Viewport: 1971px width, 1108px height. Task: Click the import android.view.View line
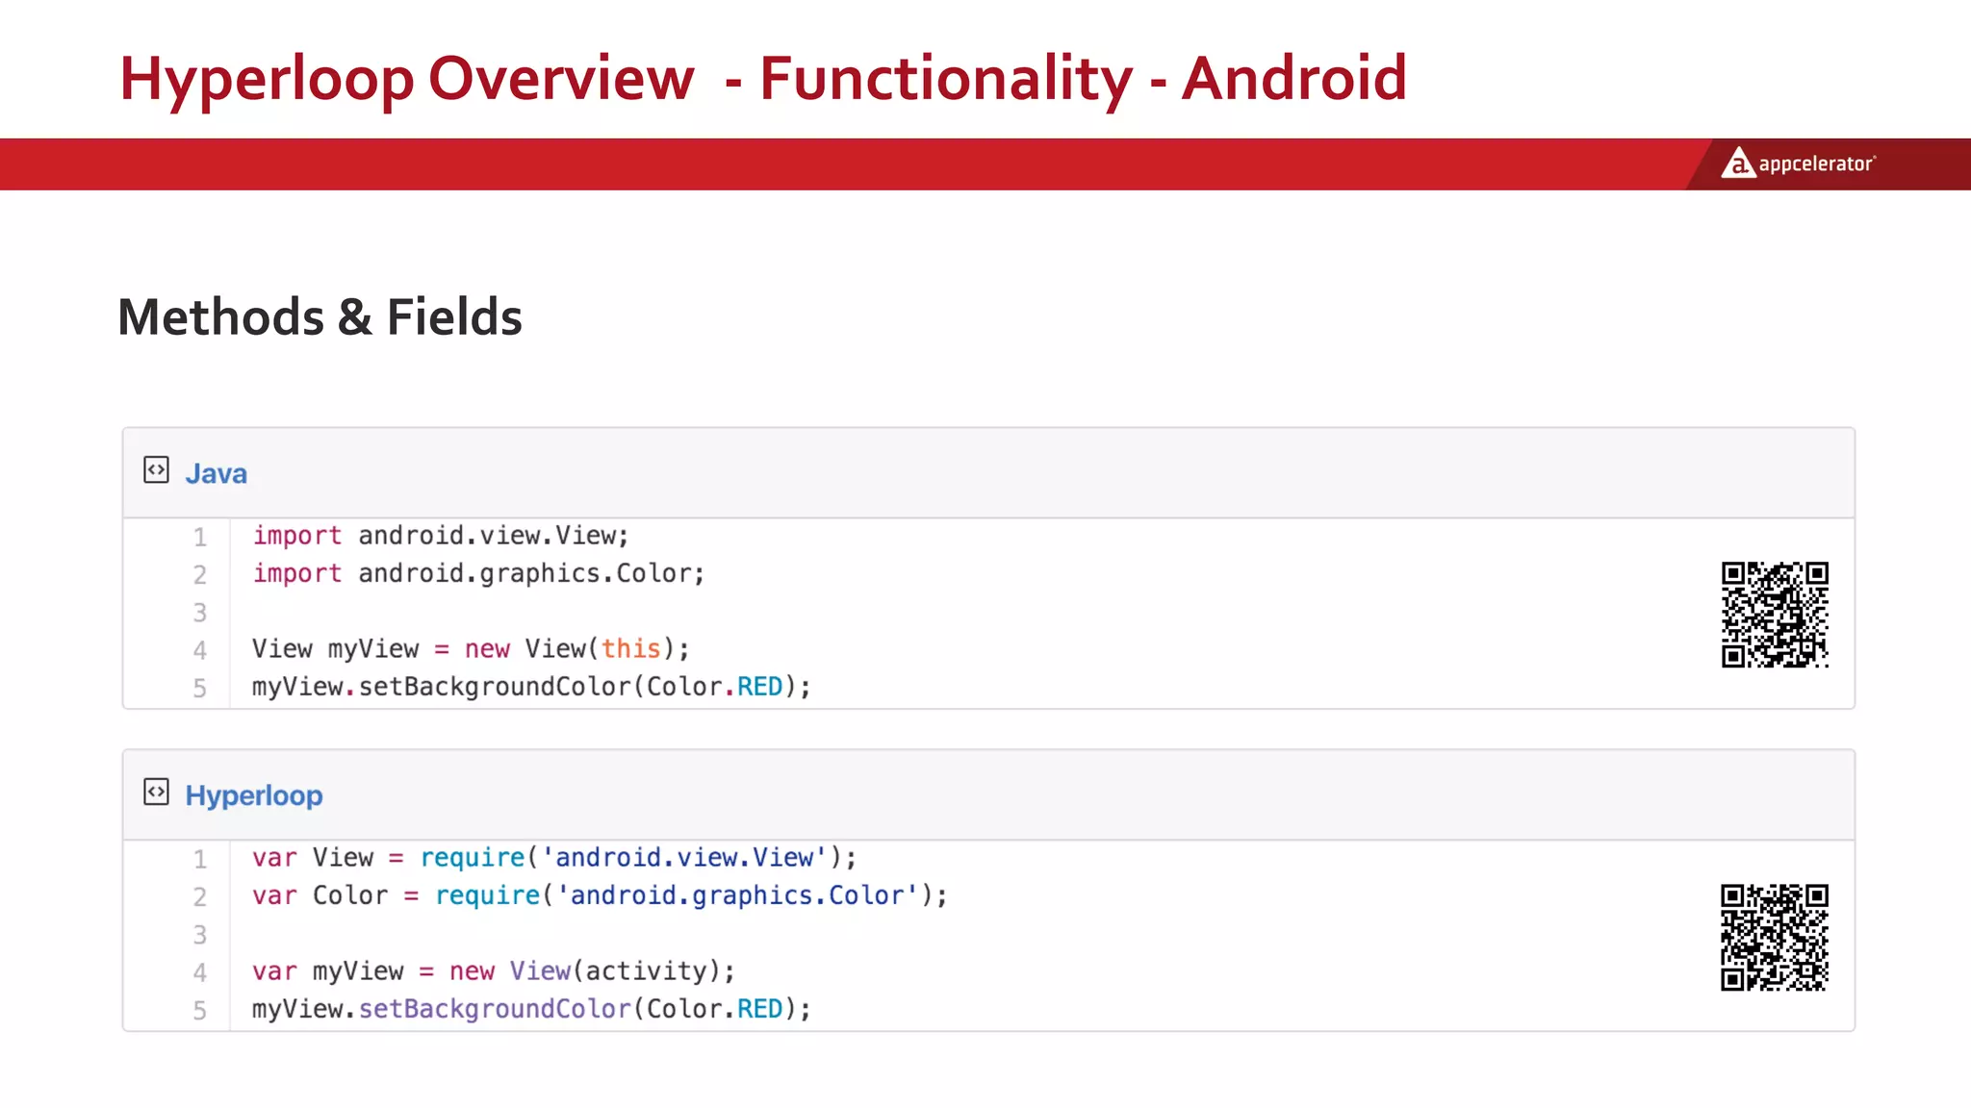coord(441,536)
